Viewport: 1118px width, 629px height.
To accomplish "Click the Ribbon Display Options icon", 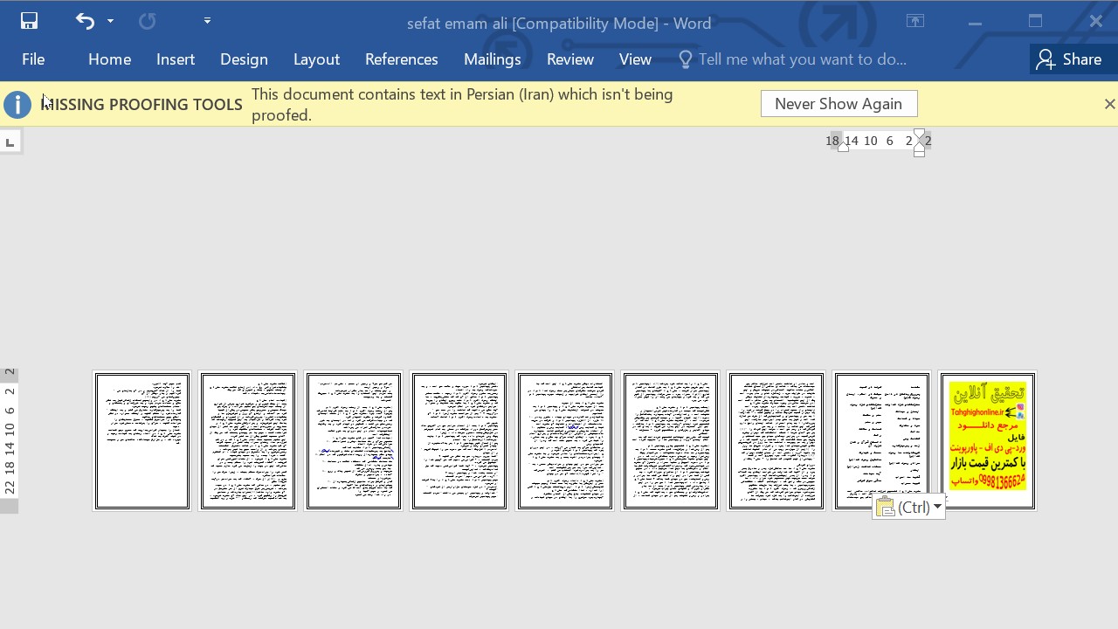I will [915, 22].
